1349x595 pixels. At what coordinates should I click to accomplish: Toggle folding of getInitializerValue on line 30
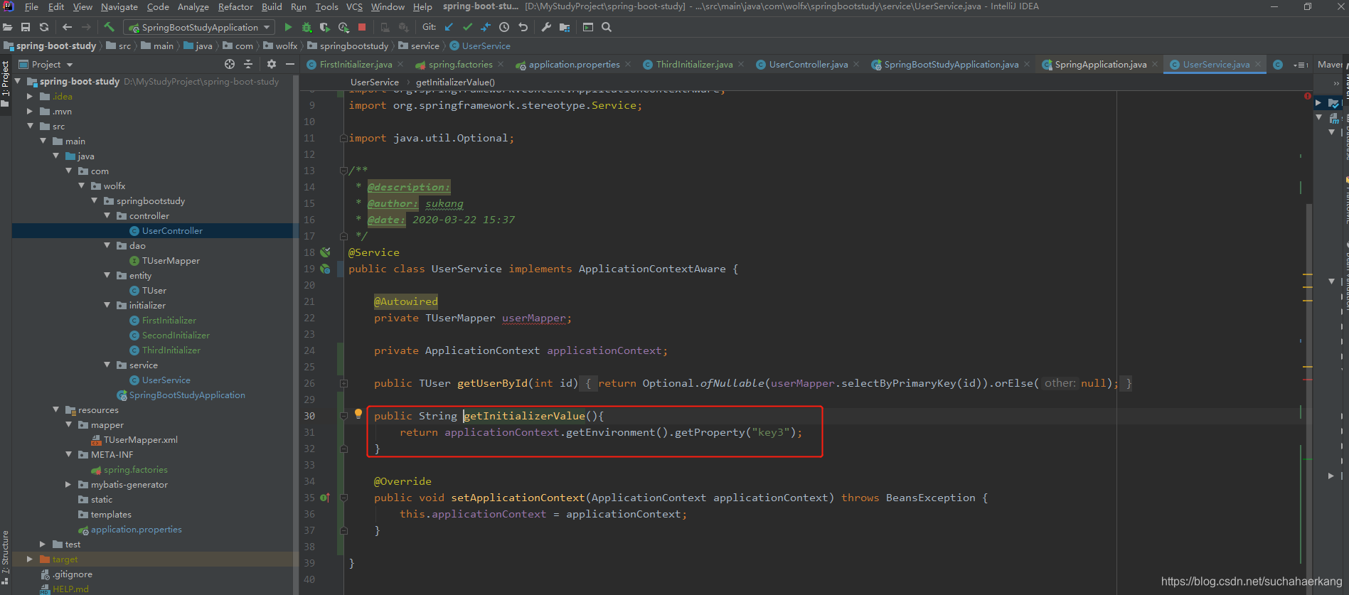[x=343, y=416]
